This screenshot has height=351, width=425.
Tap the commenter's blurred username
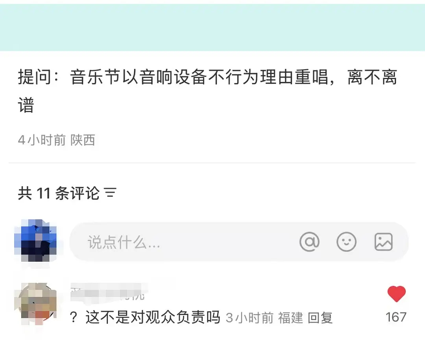108,292
